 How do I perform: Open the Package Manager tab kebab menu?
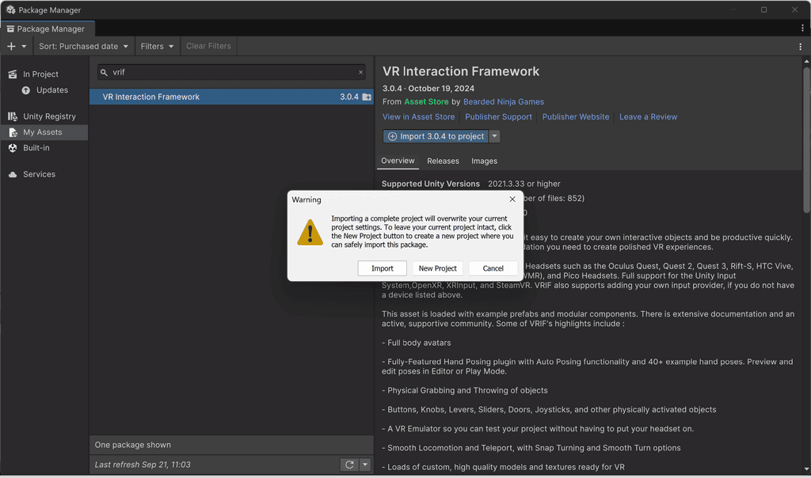[x=802, y=28]
